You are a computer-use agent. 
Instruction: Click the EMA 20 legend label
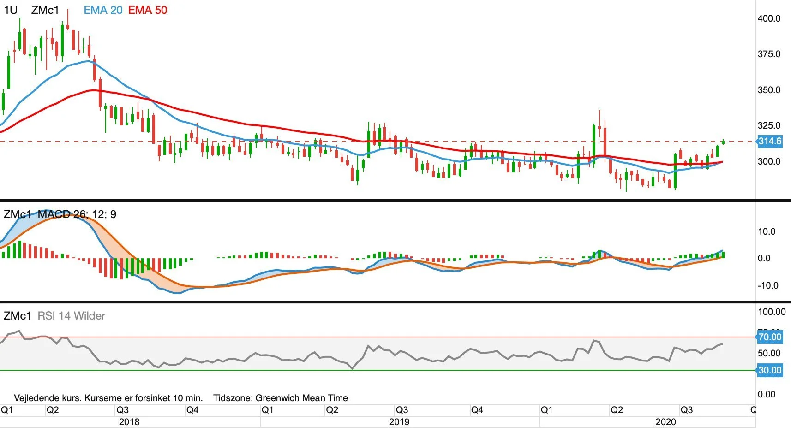103,10
